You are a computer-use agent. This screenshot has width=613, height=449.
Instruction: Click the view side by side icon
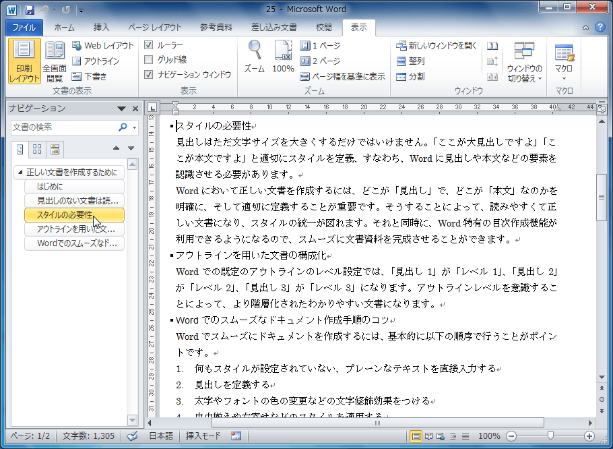(492, 46)
